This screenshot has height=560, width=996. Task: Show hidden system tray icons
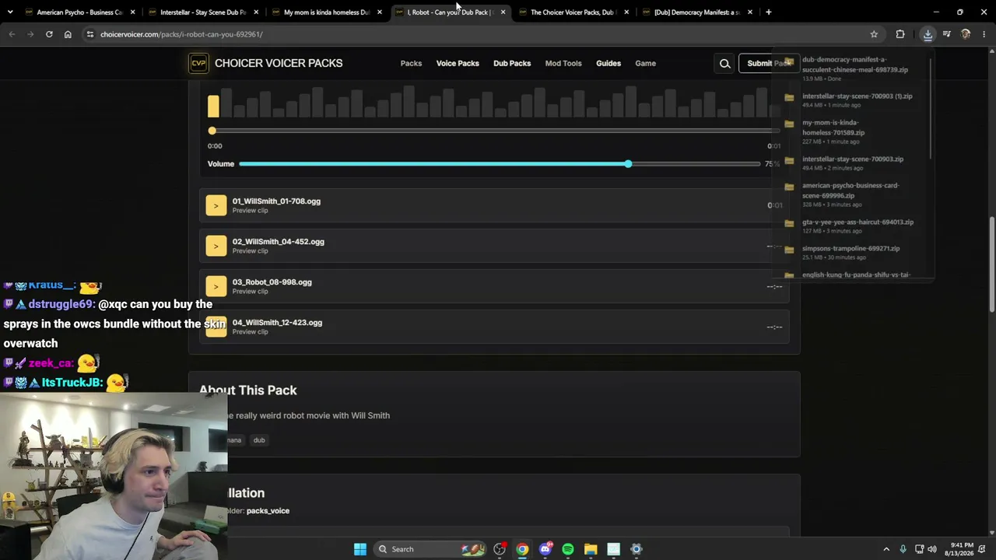pos(886,549)
